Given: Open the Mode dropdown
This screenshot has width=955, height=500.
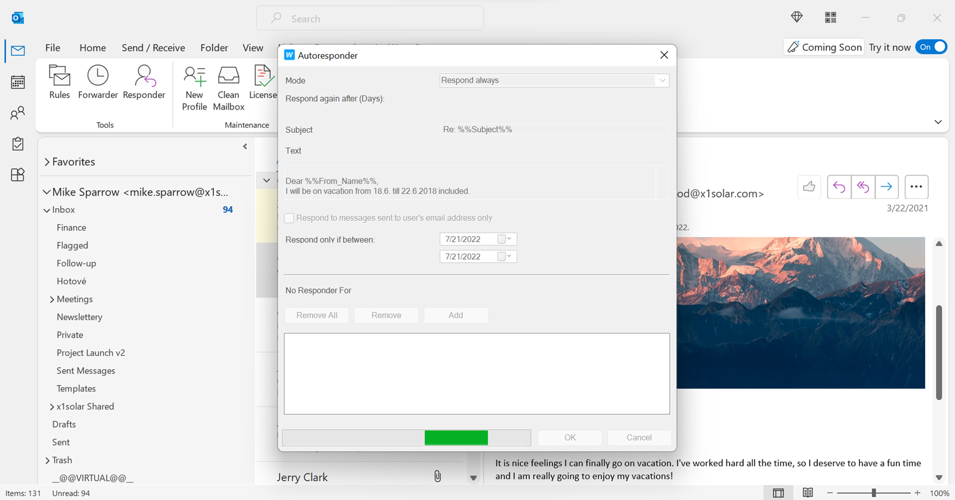Looking at the screenshot, I should click(554, 80).
